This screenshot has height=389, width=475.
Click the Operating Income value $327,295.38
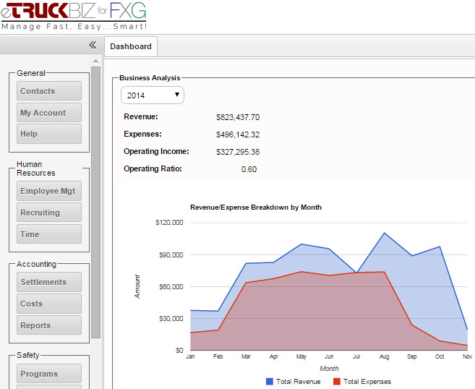238,152
